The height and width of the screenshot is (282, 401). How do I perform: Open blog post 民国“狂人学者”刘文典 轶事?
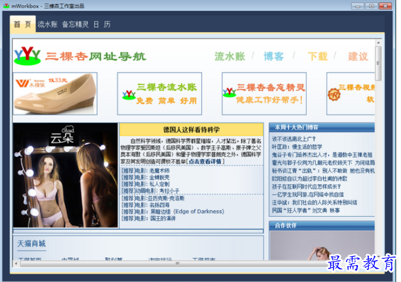coord(306,210)
